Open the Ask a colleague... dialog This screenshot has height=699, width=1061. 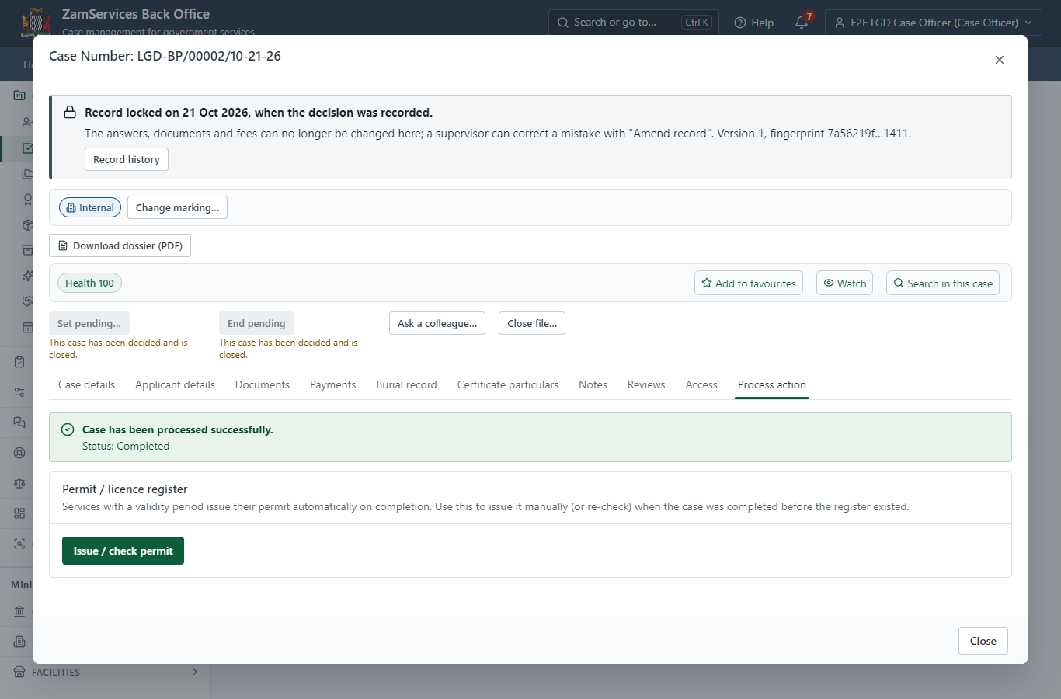[437, 323]
